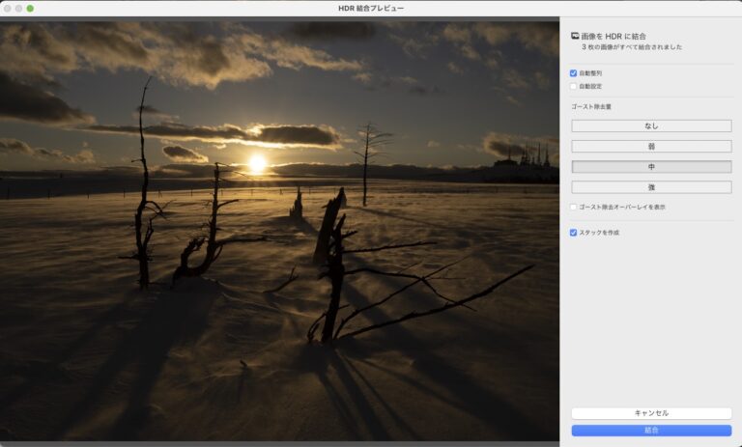The width and height of the screenshot is (742, 447).
Task: Click the 3 枚の画像 merge status text
Action: click(632, 46)
